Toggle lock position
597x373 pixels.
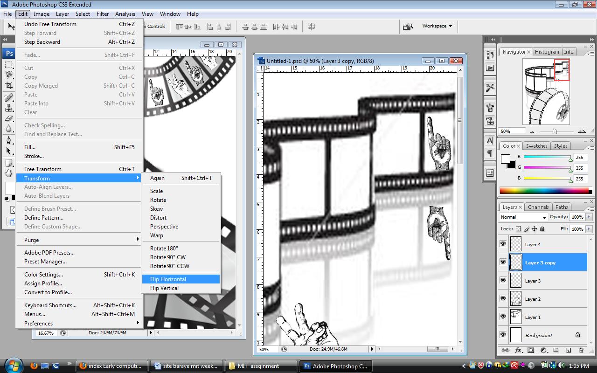coord(535,229)
